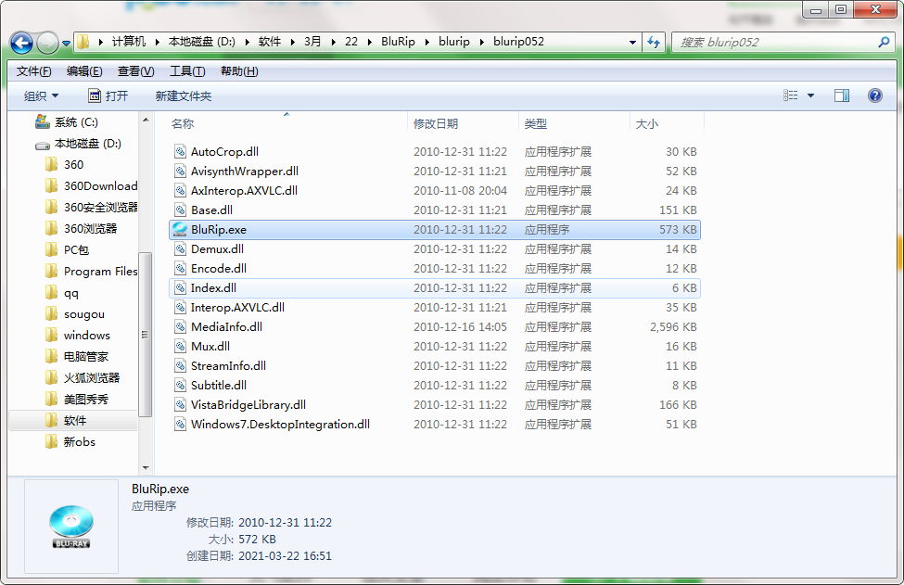Click the sidebar scrollbar down arrow
Screen dimensions: 904x585
pos(146,467)
